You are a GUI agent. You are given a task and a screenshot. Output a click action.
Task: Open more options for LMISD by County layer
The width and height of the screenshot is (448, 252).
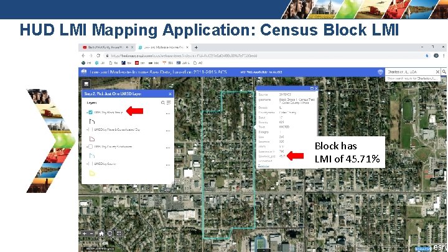(168, 165)
